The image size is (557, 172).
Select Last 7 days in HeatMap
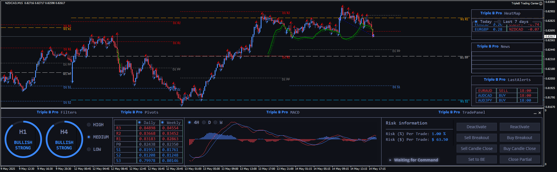[x=499, y=22]
